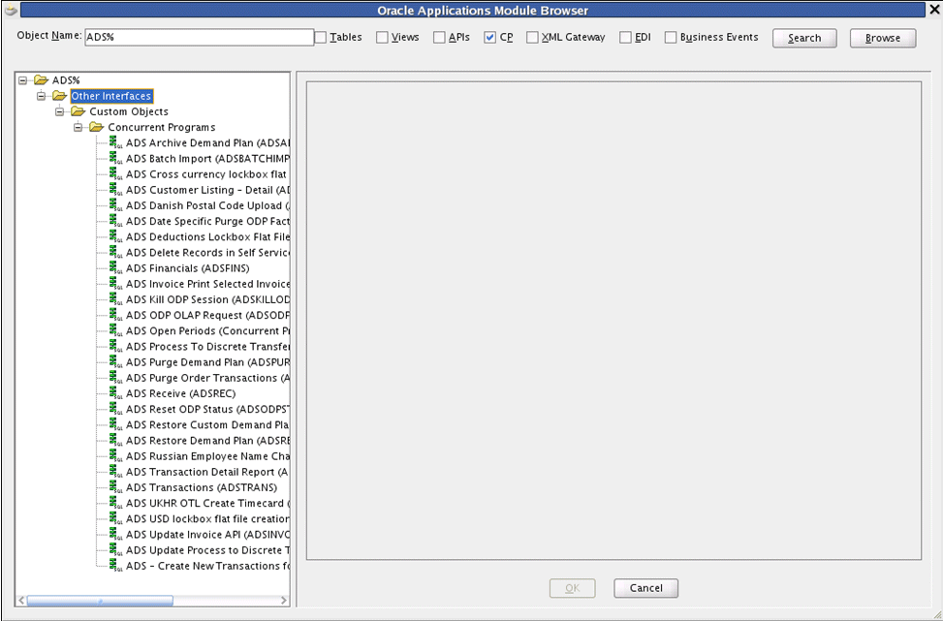Click the Browse button
Screen dimensions: 943x621
tap(883, 38)
